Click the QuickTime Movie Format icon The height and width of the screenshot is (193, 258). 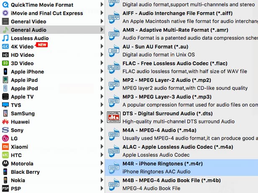pos(5,5)
